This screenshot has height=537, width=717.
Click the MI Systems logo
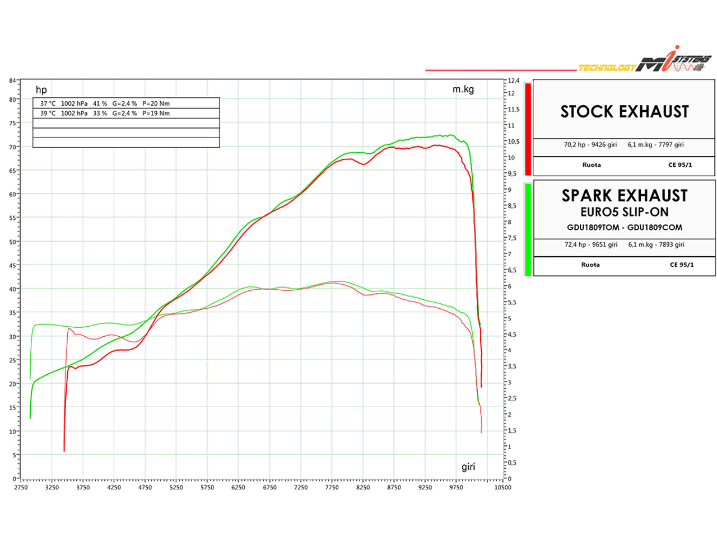[x=674, y=63]
